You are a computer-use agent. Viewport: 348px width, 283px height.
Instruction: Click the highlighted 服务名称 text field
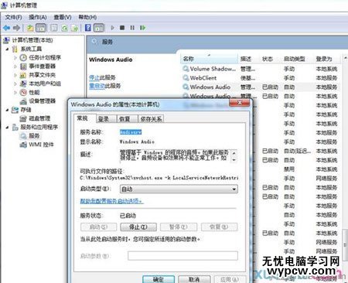tap(131, 132)
